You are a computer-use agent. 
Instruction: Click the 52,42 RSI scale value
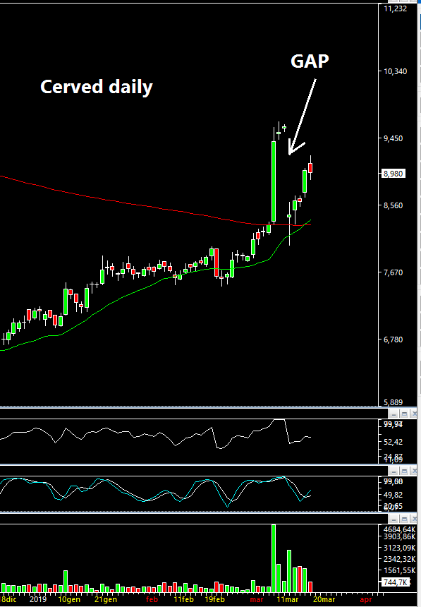point(393,442)
